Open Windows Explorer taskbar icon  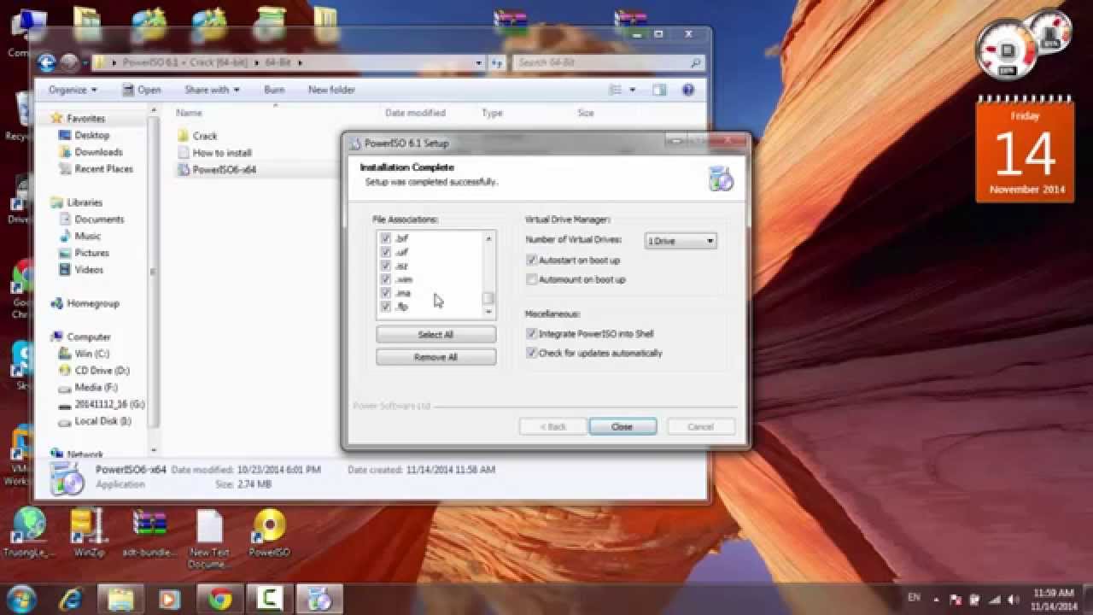120,598
